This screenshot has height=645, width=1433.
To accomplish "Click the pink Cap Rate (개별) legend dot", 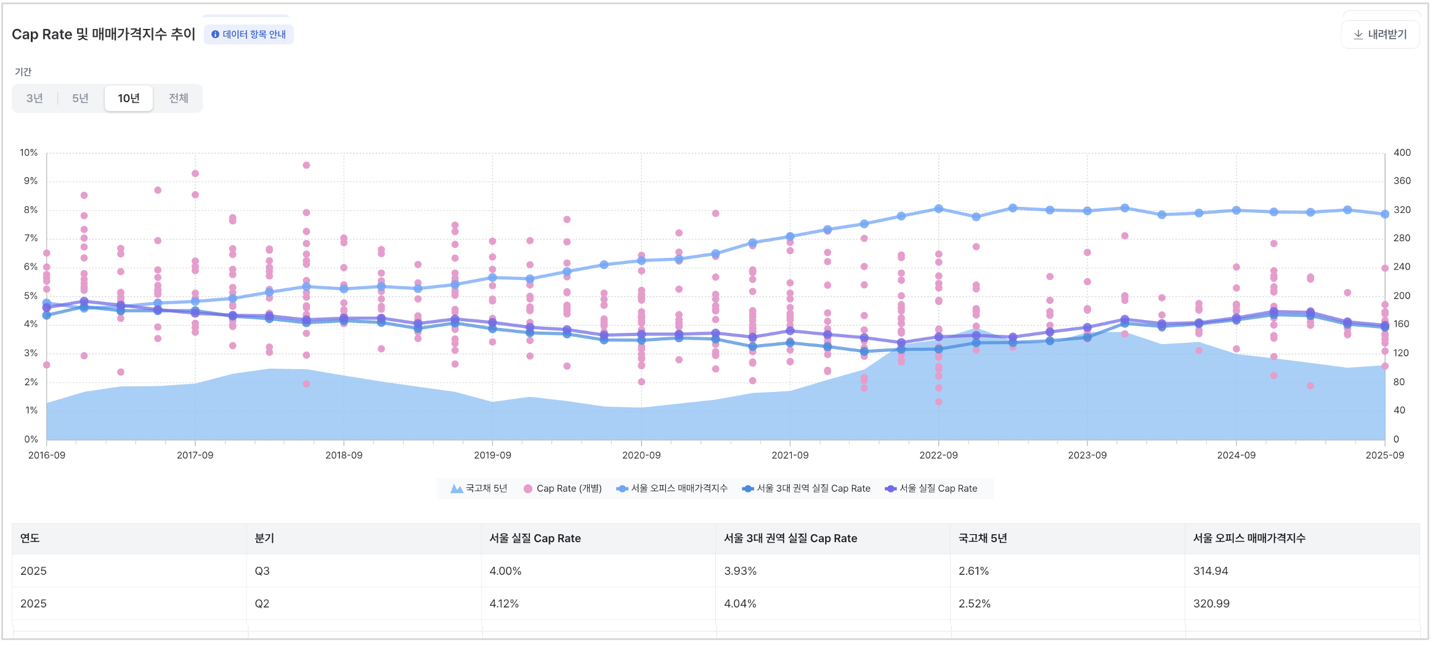I will pos(528,489).
